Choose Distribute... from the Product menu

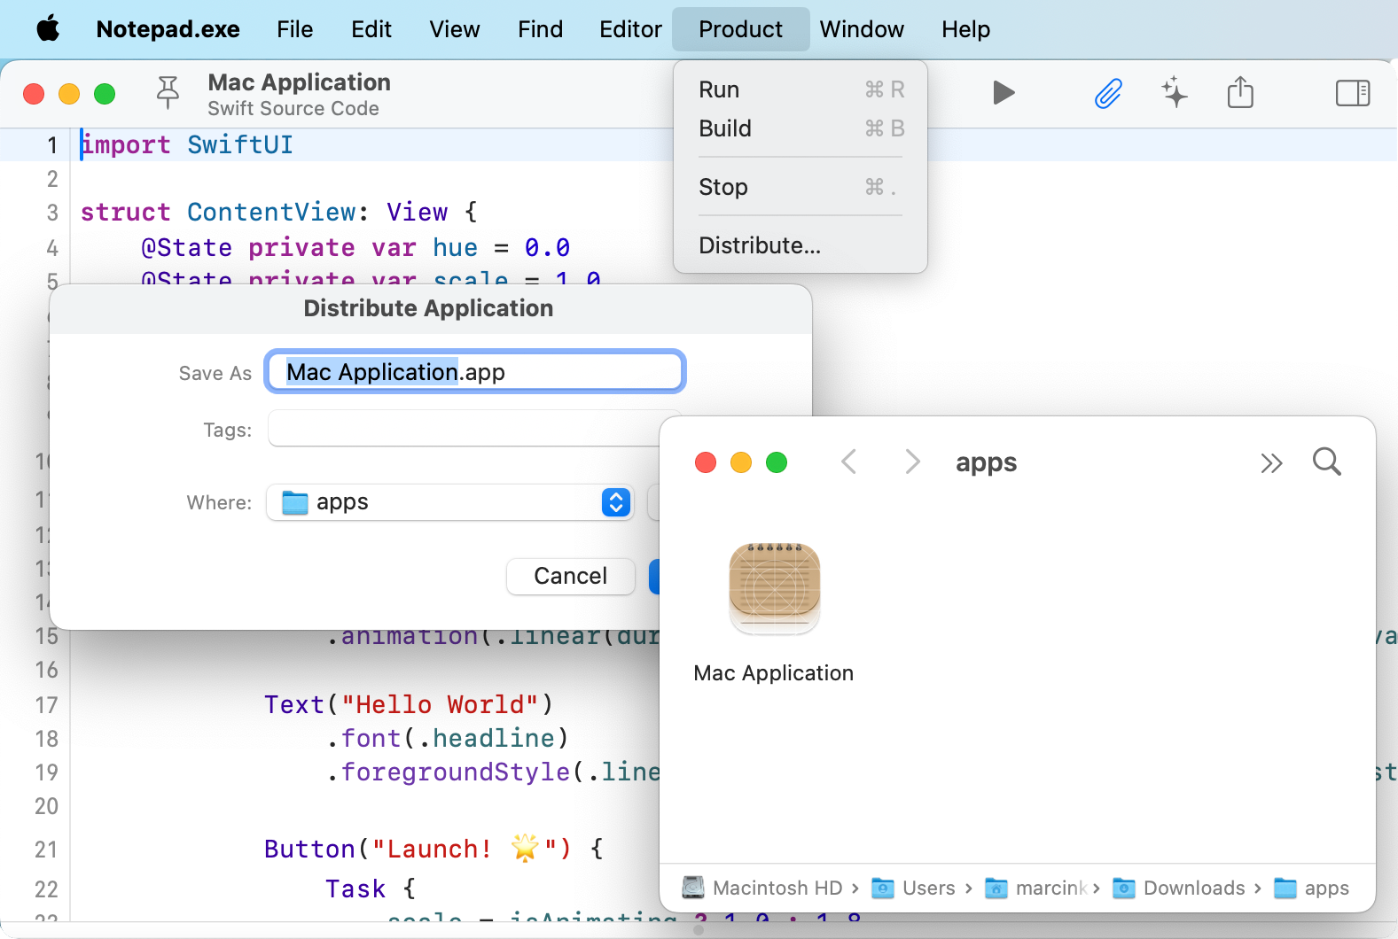[760, 245]
